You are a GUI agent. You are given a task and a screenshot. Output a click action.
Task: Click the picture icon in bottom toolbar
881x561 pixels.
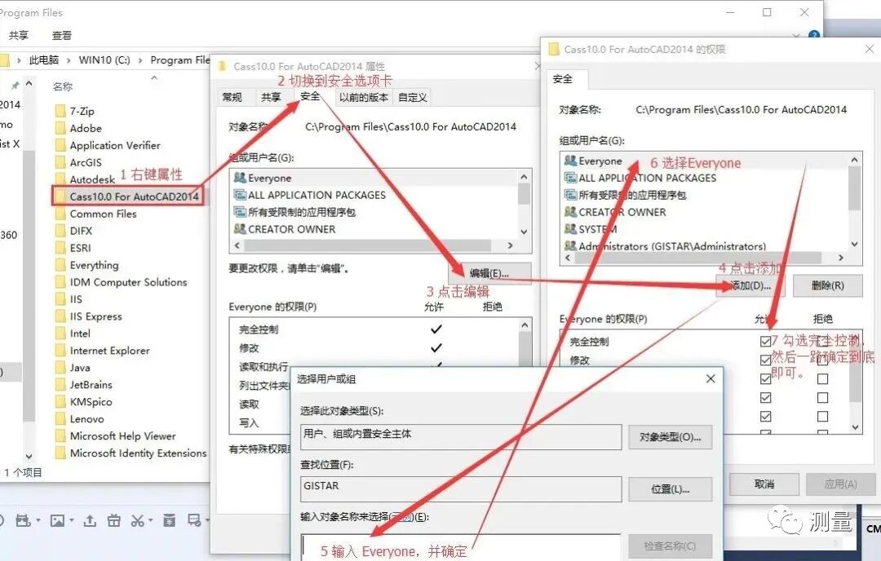57,520
